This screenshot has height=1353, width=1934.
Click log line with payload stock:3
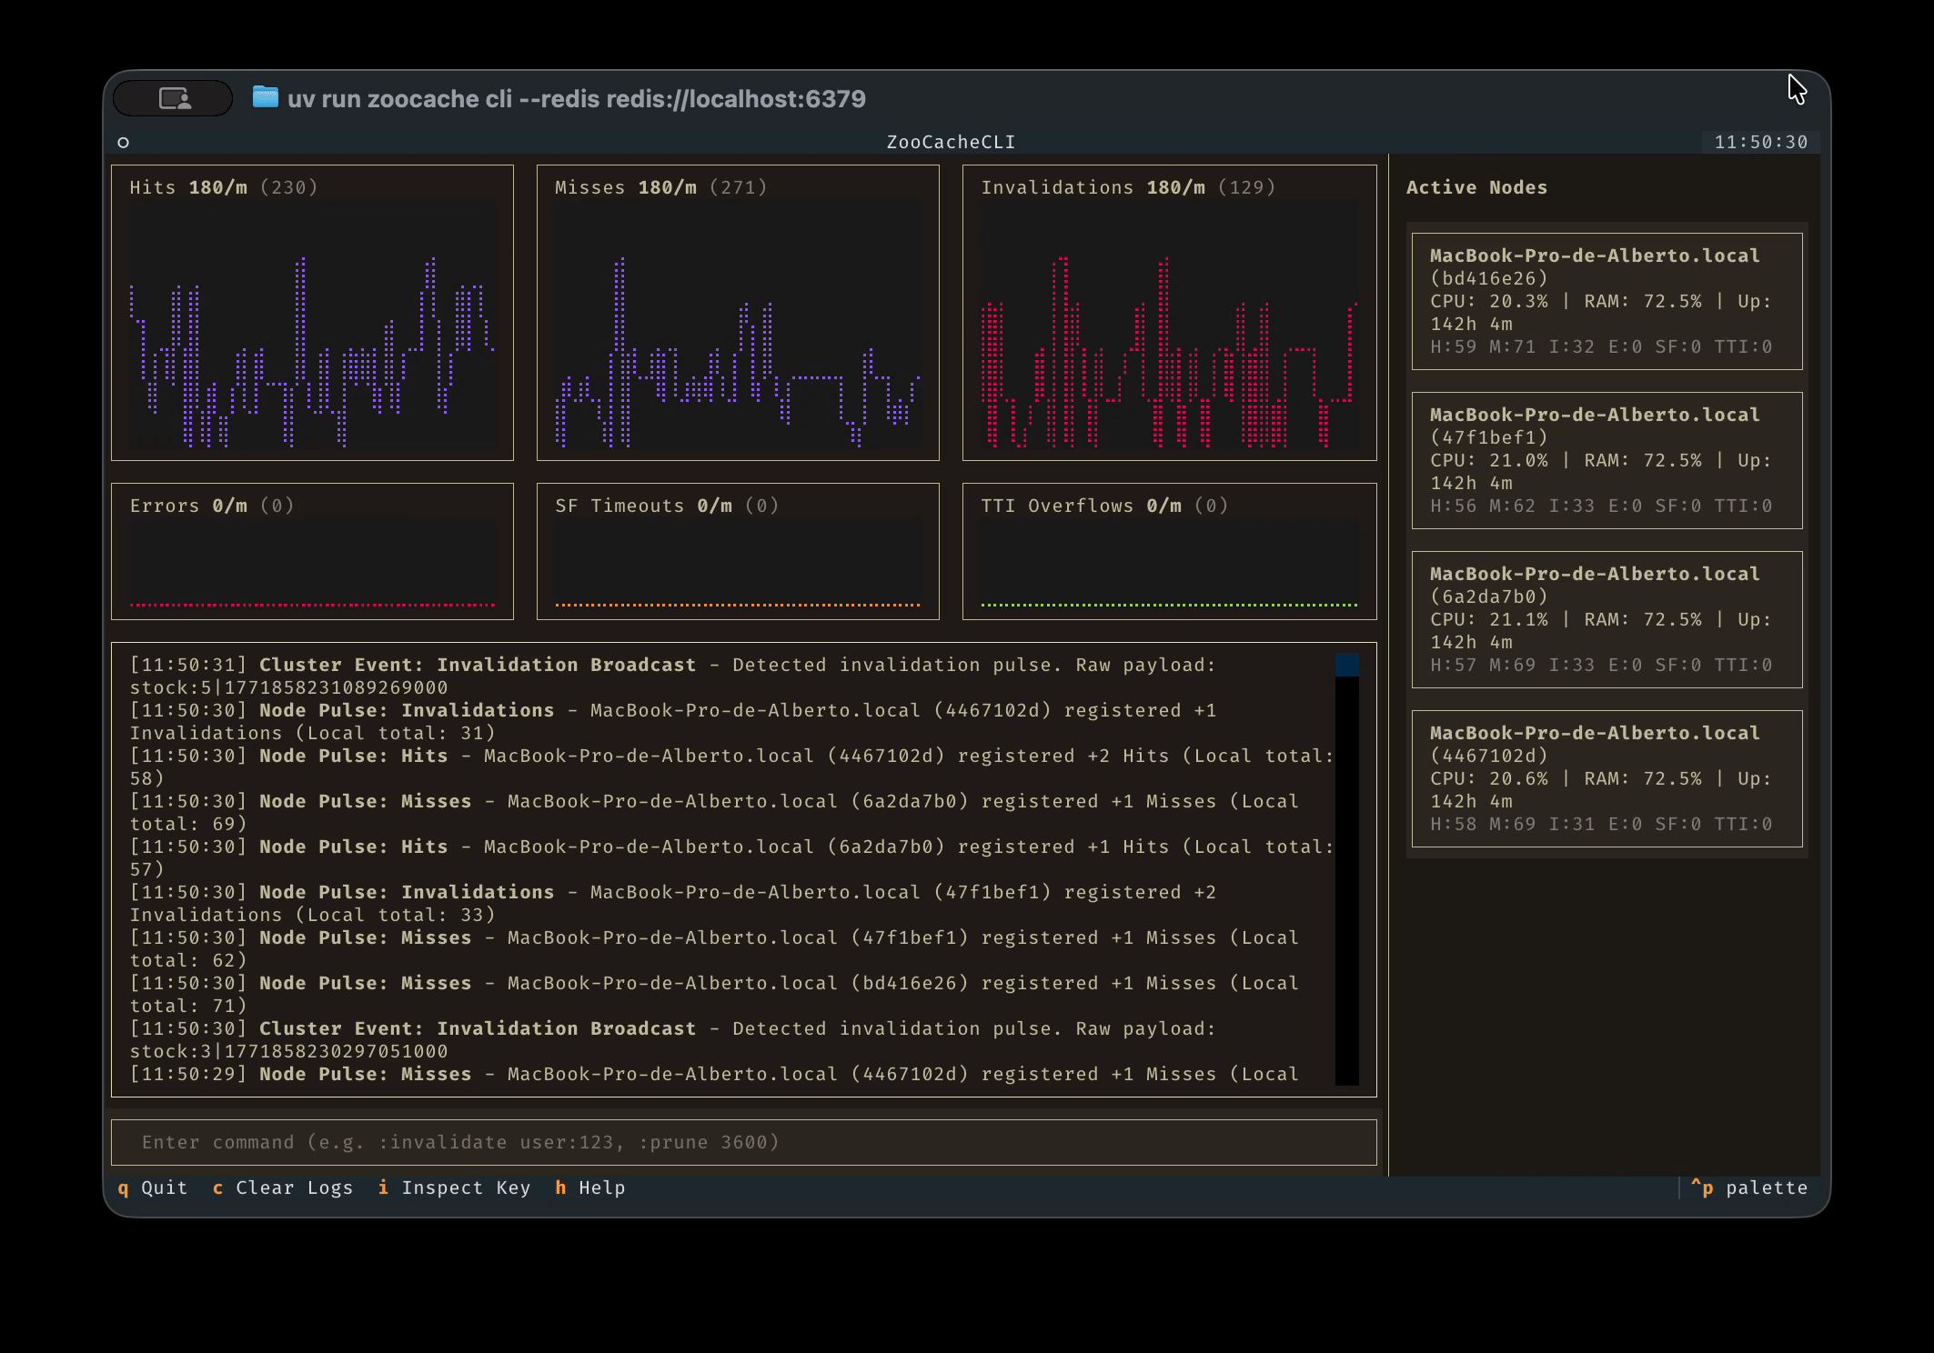pyautogui.click(x=672, y=1039)
